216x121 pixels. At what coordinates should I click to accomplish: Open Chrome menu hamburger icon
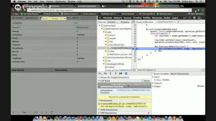point(203,10)
